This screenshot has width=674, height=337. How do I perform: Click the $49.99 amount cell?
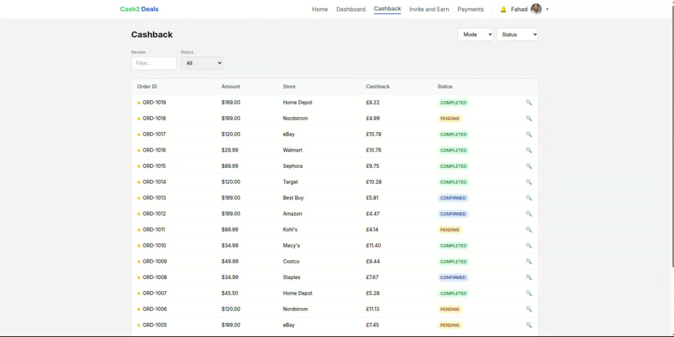[x=230, y=262]
